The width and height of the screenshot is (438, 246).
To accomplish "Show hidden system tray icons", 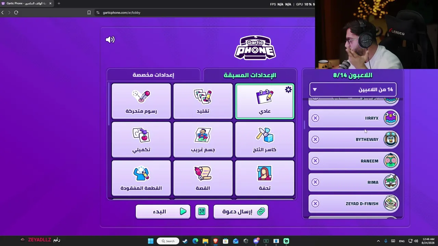I will pos(378,241).
